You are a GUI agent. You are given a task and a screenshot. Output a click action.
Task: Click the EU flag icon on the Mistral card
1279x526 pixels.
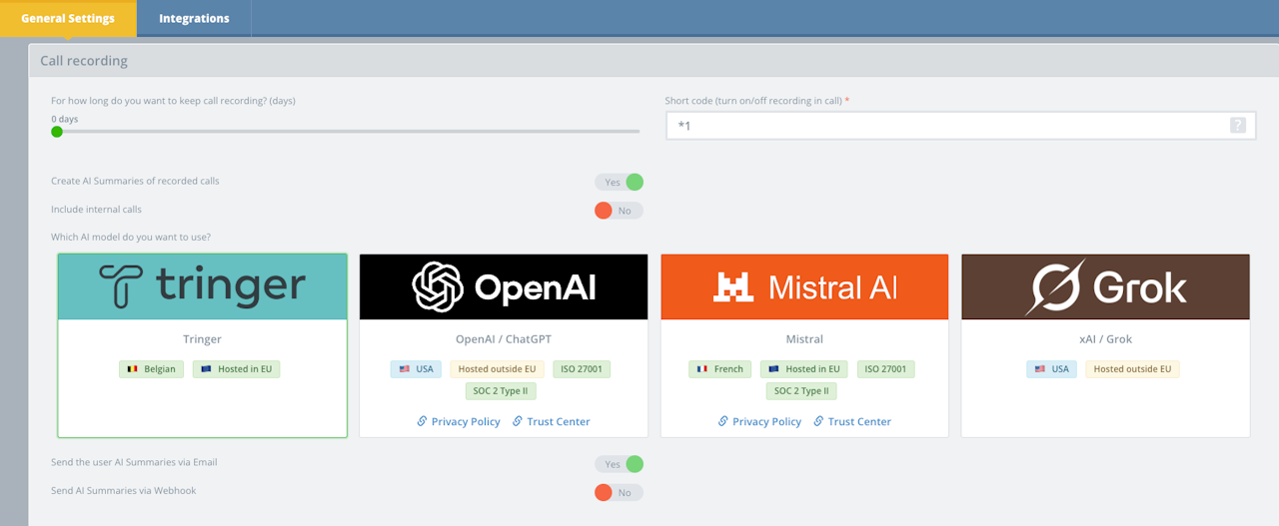tap(774, 369)
